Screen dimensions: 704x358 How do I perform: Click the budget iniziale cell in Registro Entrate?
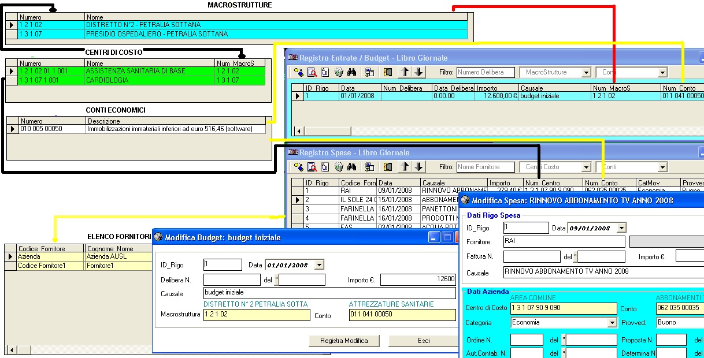pyautogui.click(x=555, y=96)
